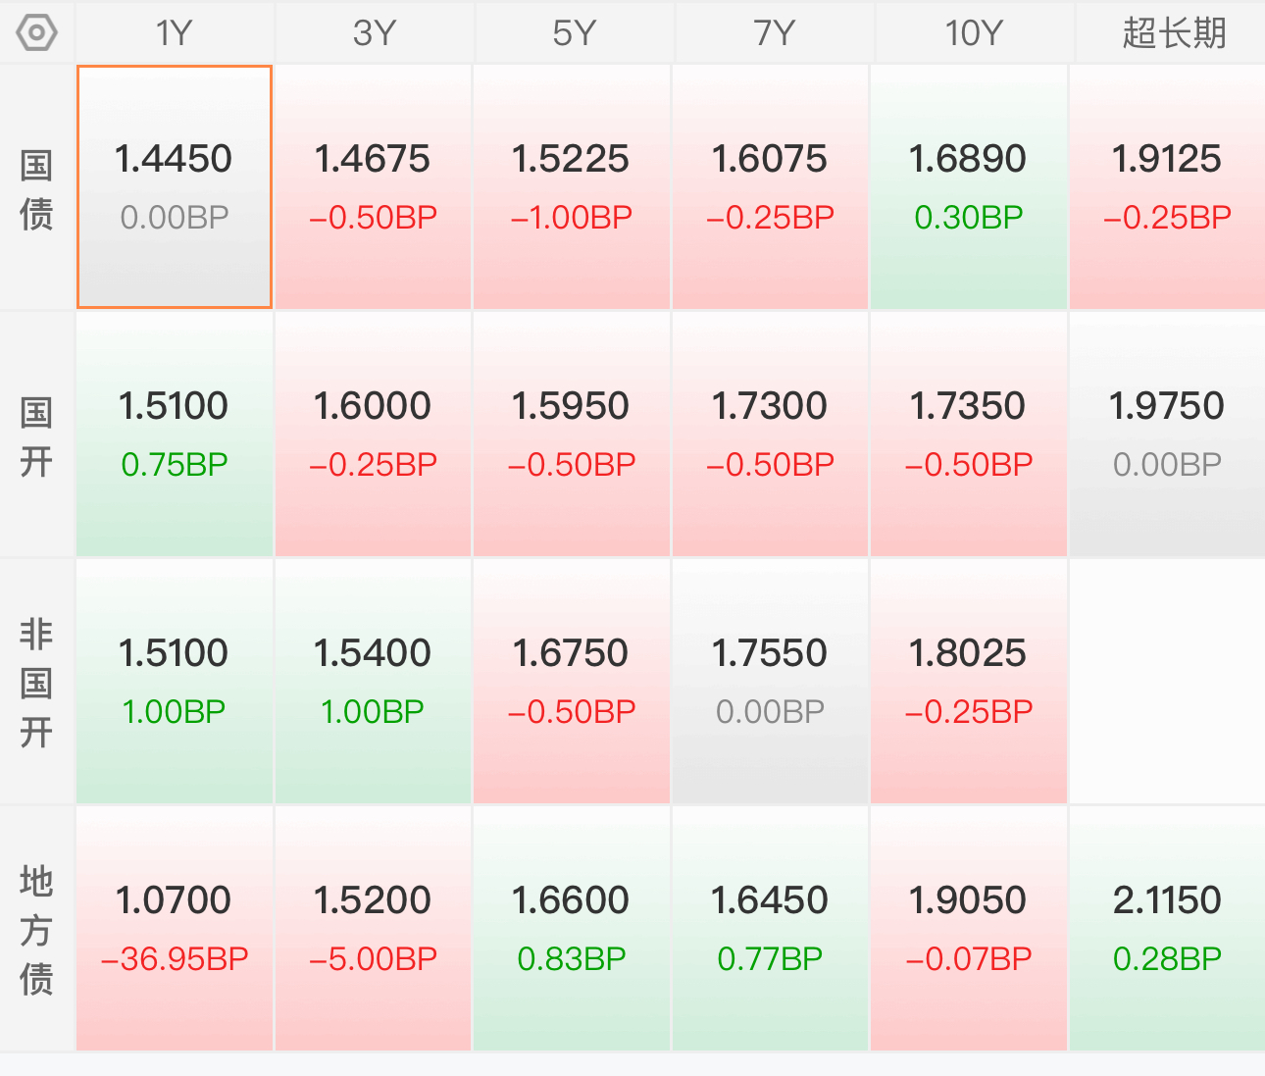1265x1076 pixels.
Task: Select the 国债 row label
Action: 36,188
